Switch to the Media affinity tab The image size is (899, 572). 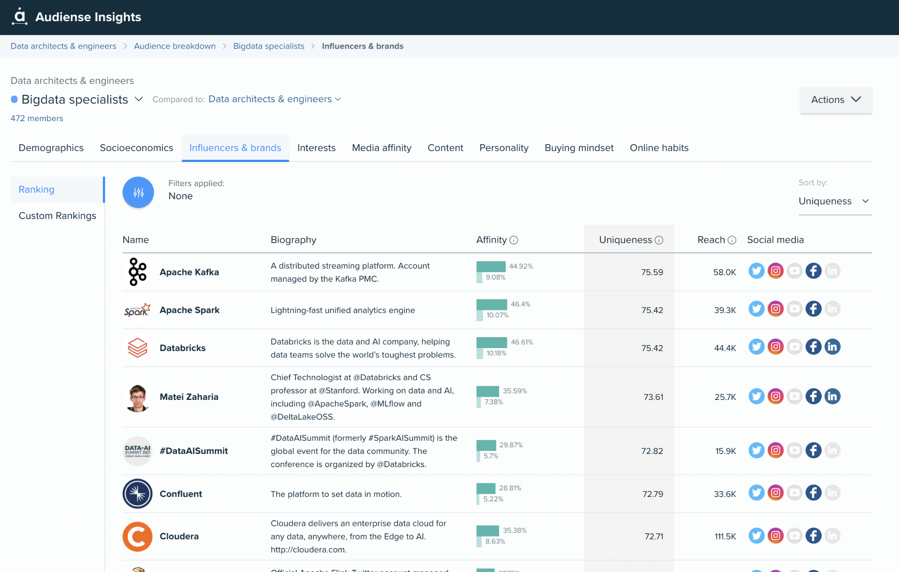381,148
